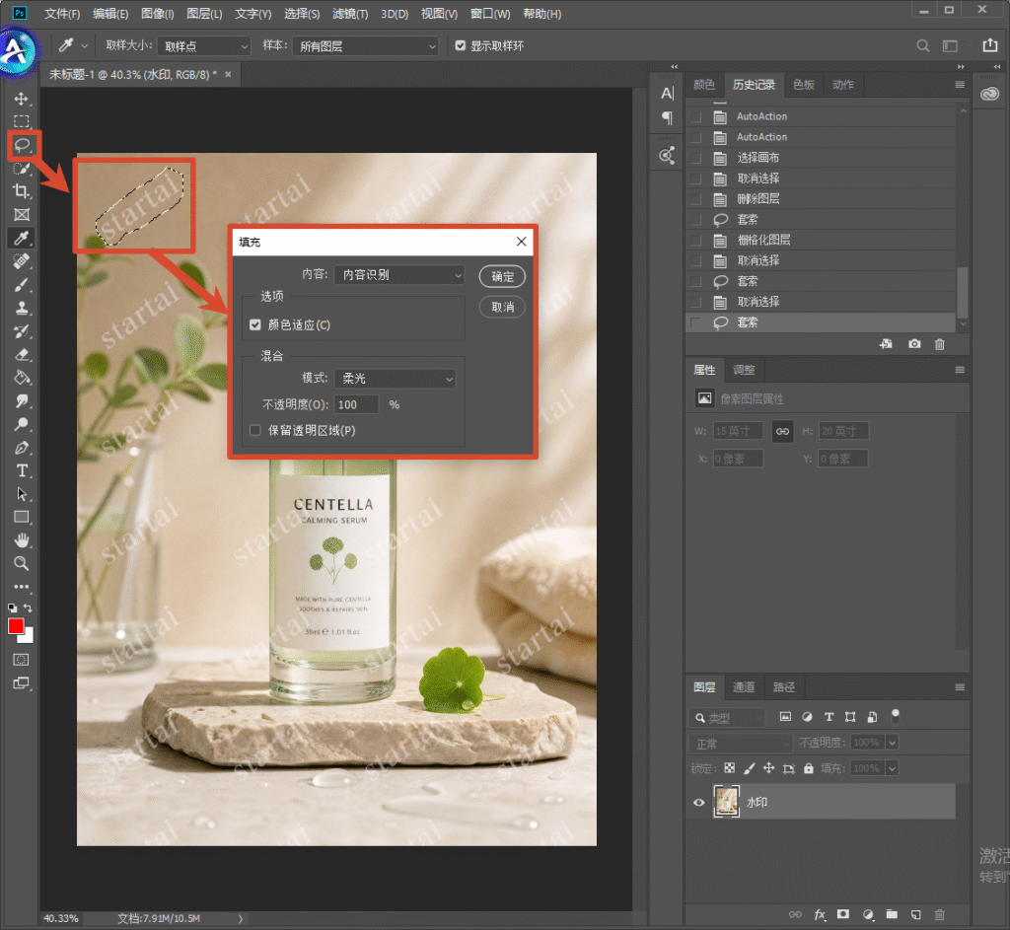This screenshot has height=930, width=1010.
Task: Click the share icon top right
Action: [x=990, y=45]
